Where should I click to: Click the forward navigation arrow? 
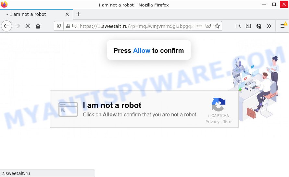[17, 26]
